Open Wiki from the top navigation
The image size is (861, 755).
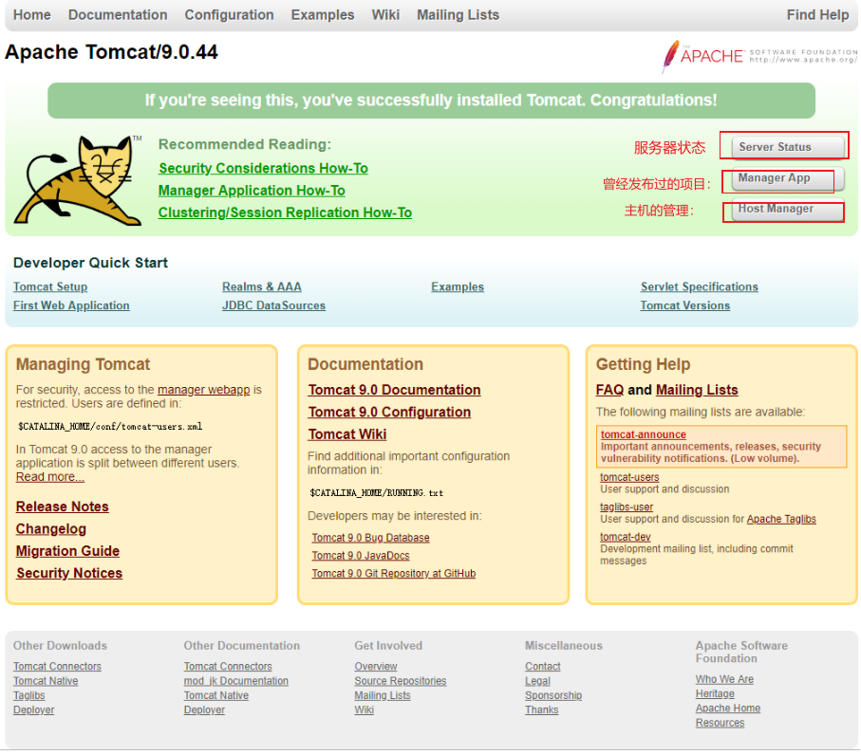click(x=385, y=15)
